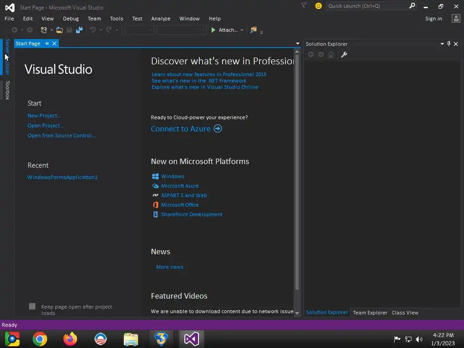This screenshot has height=348, width=464.
Task: Click the Microsoft Office logo icon
Action: [x=155, y=205]
